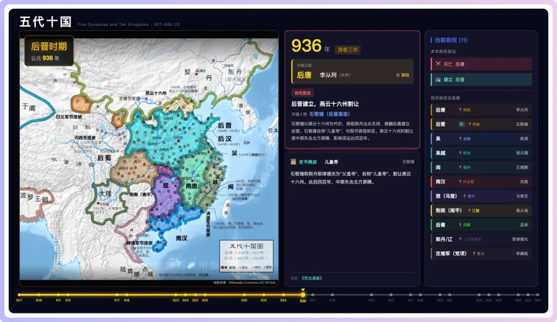Select the 926 timeline marker
Image resolution: width=557 pixels, height=322 pixels.
click(205, 295)
